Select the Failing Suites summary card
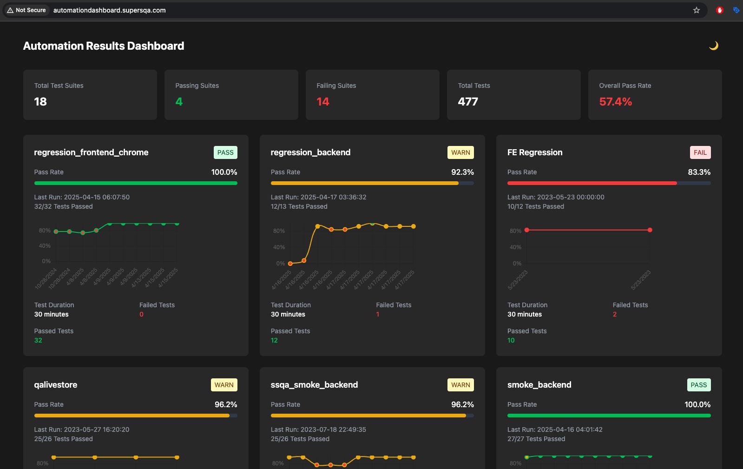Image resolution: width=743 pixels, height=469 pixels. [x=372, y=95]
